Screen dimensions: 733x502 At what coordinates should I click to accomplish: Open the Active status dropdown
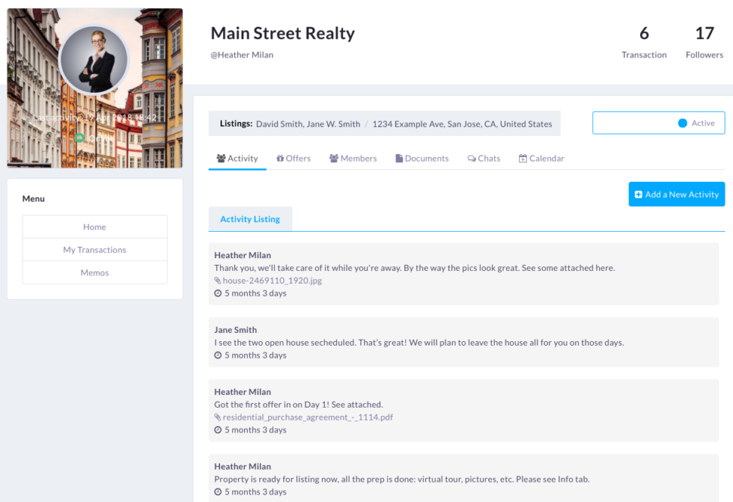[x=659, y=123]
